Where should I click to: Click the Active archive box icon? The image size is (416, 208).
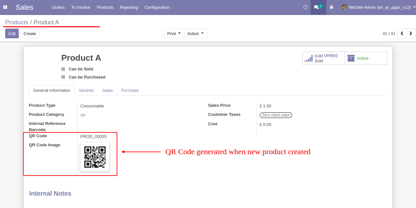(351, 58)
